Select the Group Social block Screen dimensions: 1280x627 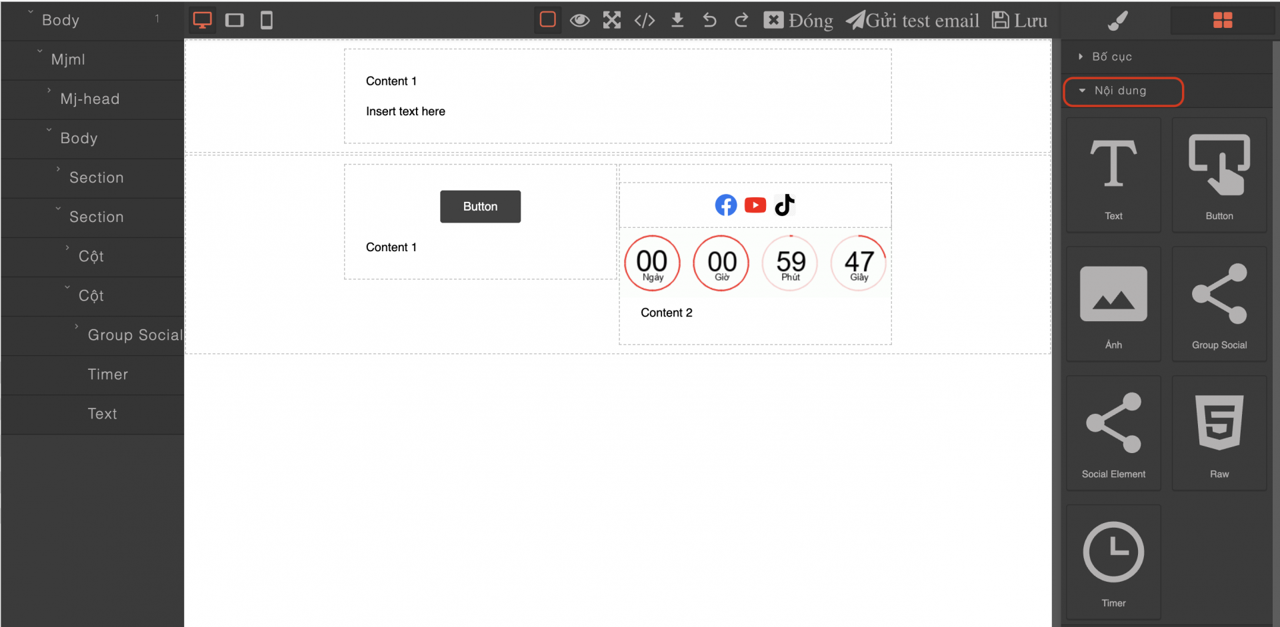[x=1219, y=305]
